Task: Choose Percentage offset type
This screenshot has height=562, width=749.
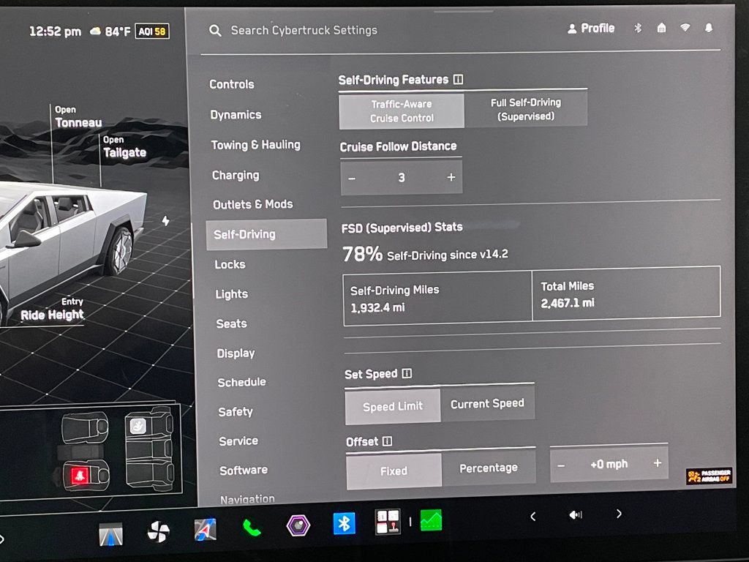Action: [488, 468]
